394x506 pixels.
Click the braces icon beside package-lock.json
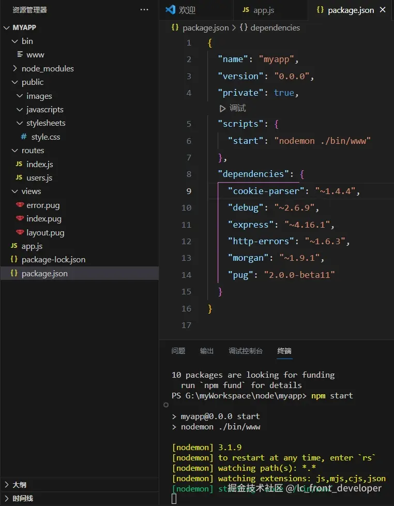point(14,259)
